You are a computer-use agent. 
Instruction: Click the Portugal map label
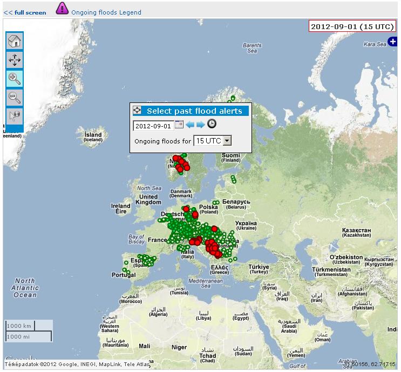click(x=124, y=275)
